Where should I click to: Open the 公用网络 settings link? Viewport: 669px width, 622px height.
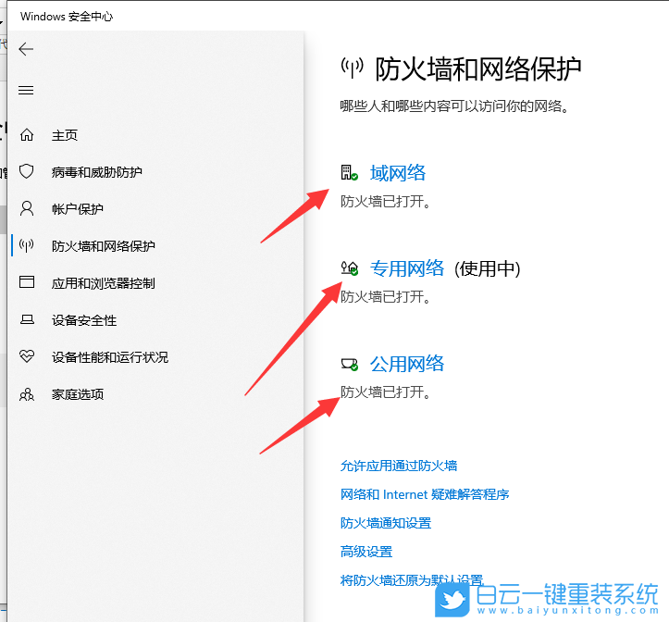pos(407,364)
